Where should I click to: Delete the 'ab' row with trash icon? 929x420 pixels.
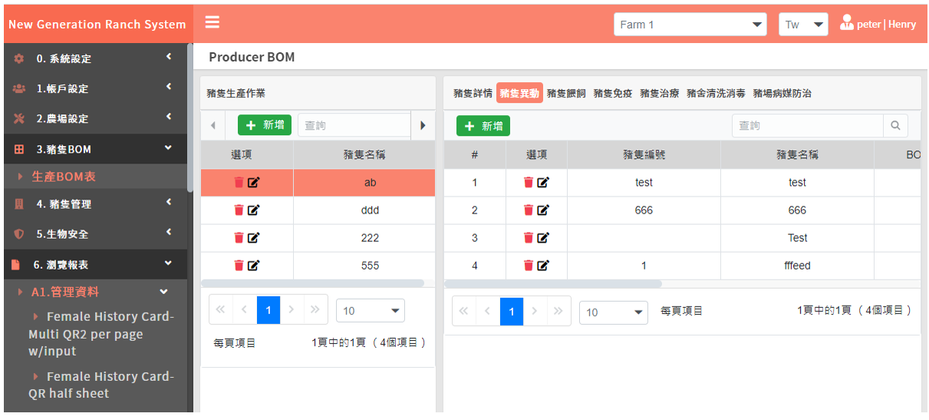pyautogui.click(x=239, y=183)
